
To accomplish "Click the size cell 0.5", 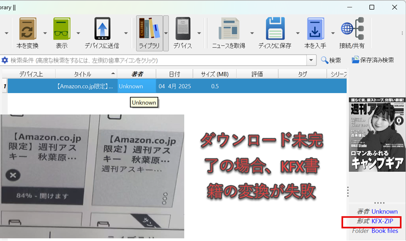I will point(215,86).
